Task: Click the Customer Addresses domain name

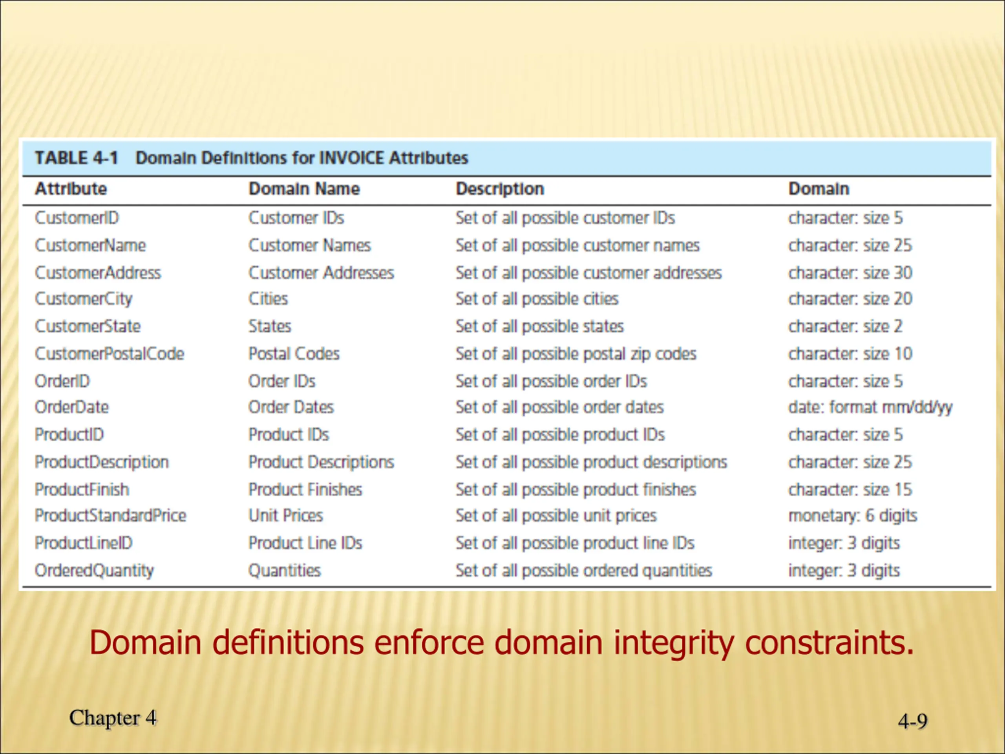Action: tap(321, 273)
